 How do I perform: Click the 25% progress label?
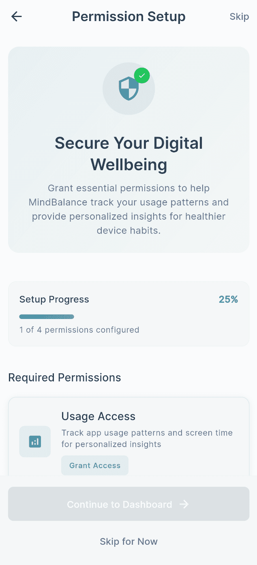tap(228, 299)
